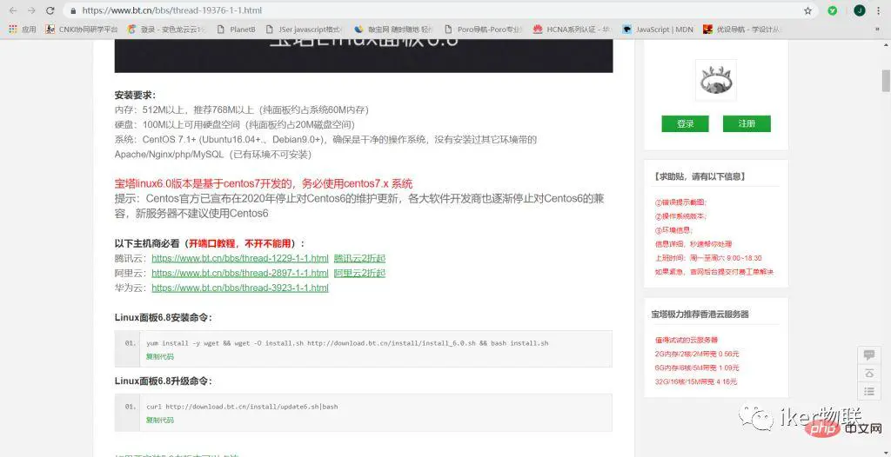Image resolution: width=891 pixels, height=457 pixels.
Task: Click the forum crown avatar image
Action: (716, 80)
